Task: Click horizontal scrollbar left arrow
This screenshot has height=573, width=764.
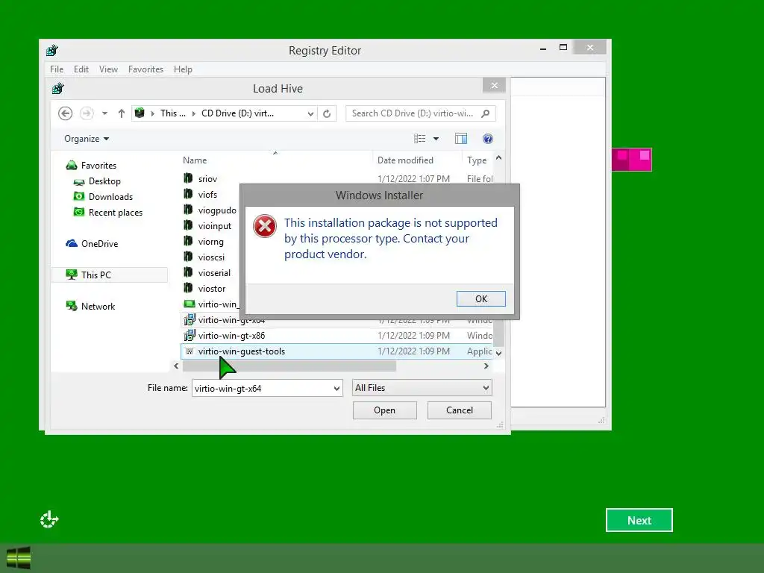Action: pyautogui.click(x=176, y=366)
